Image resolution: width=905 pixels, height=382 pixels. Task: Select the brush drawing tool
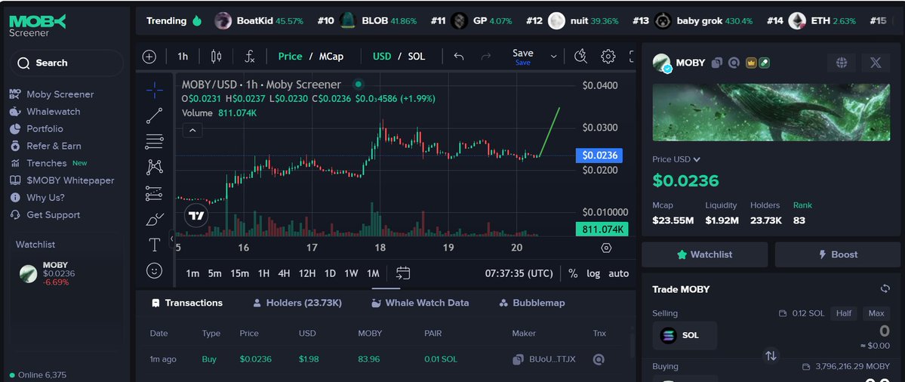(154, 220)
